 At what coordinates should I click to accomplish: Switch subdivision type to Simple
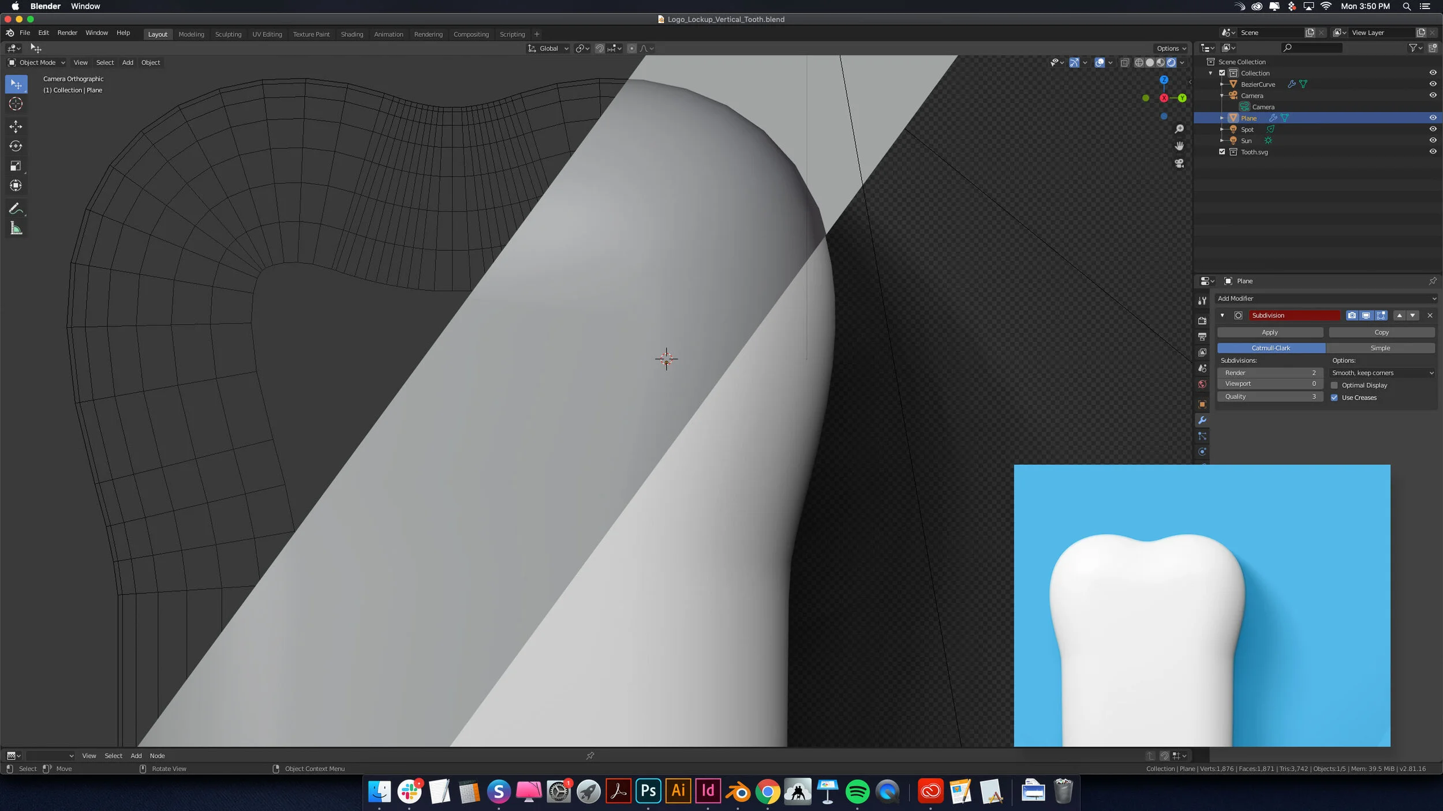[x=1381, y=348]
